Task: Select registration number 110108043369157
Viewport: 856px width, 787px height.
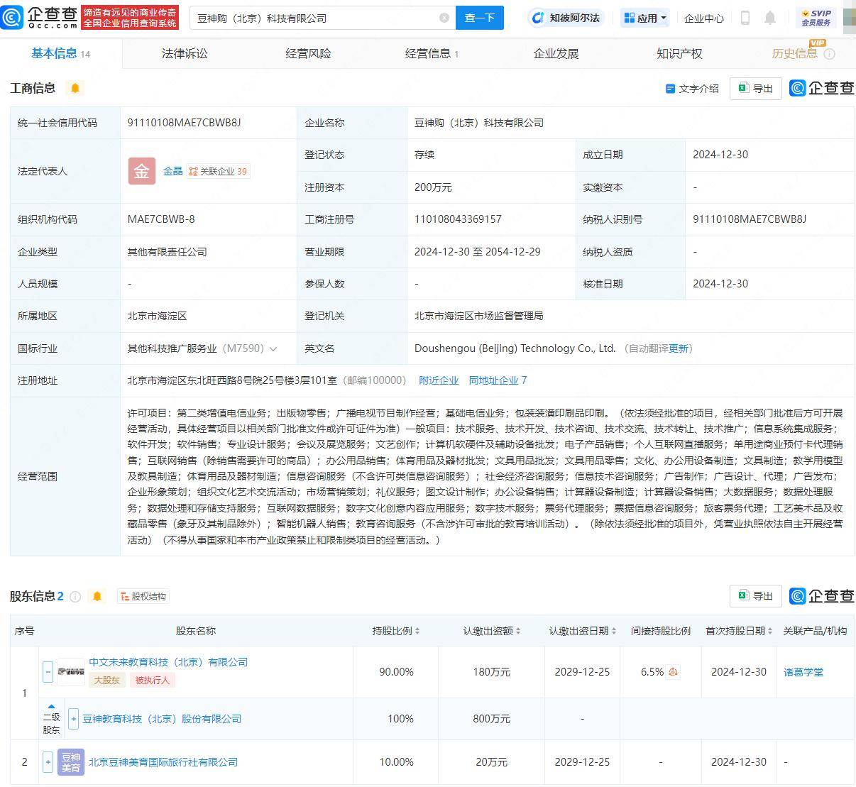Action: 458,219
